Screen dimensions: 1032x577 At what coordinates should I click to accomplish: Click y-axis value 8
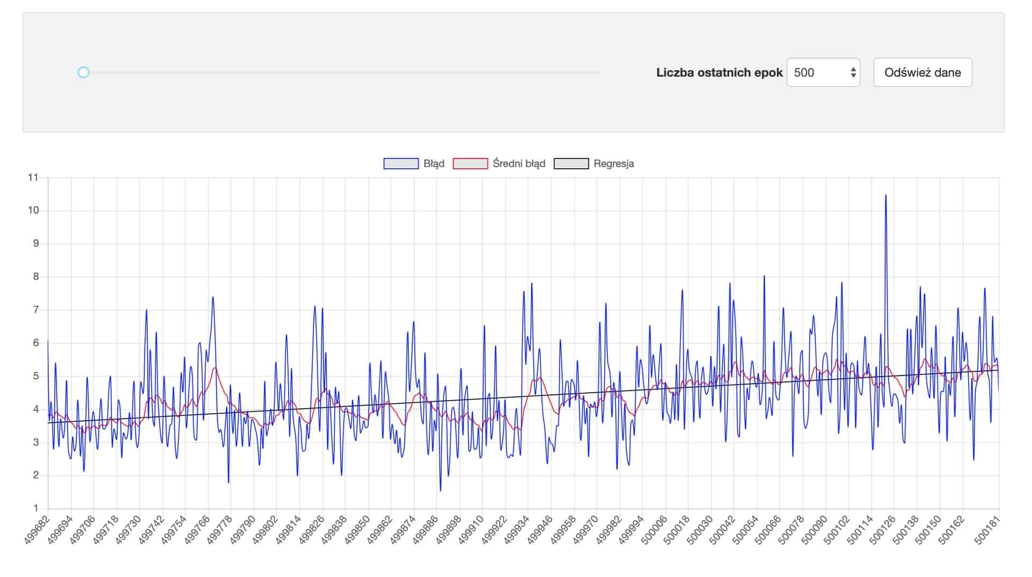point(36,277)
